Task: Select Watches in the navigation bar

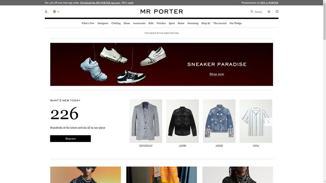Action: click(x=161, y=23)
